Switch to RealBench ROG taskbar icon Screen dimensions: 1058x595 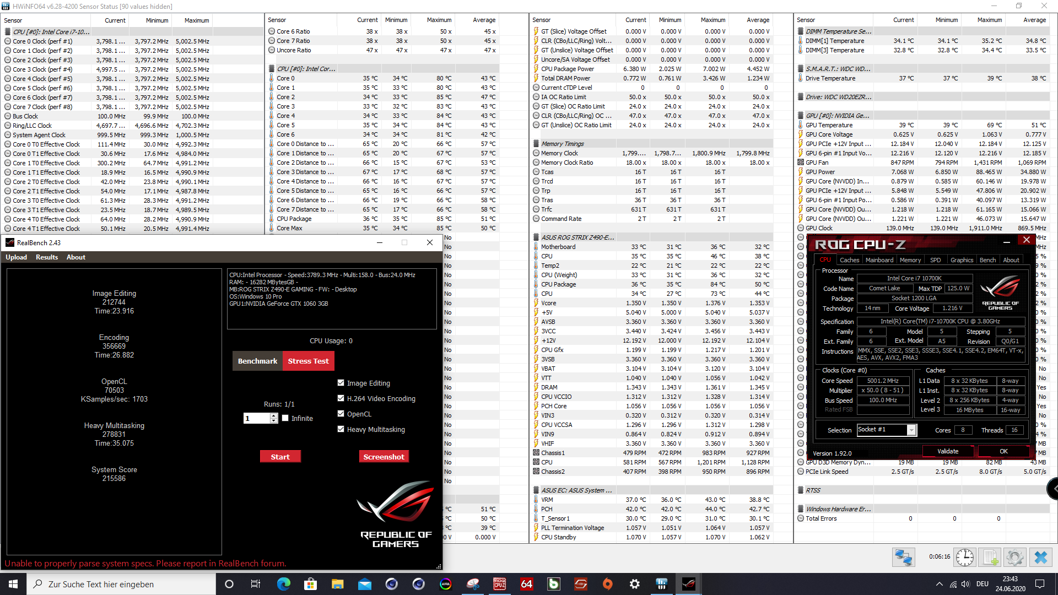click(x=688, y=584)
